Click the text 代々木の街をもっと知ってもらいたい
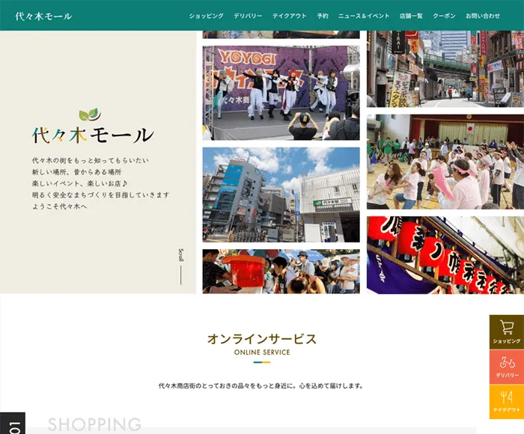The image size is (524, 434). (x=91, y=160)
